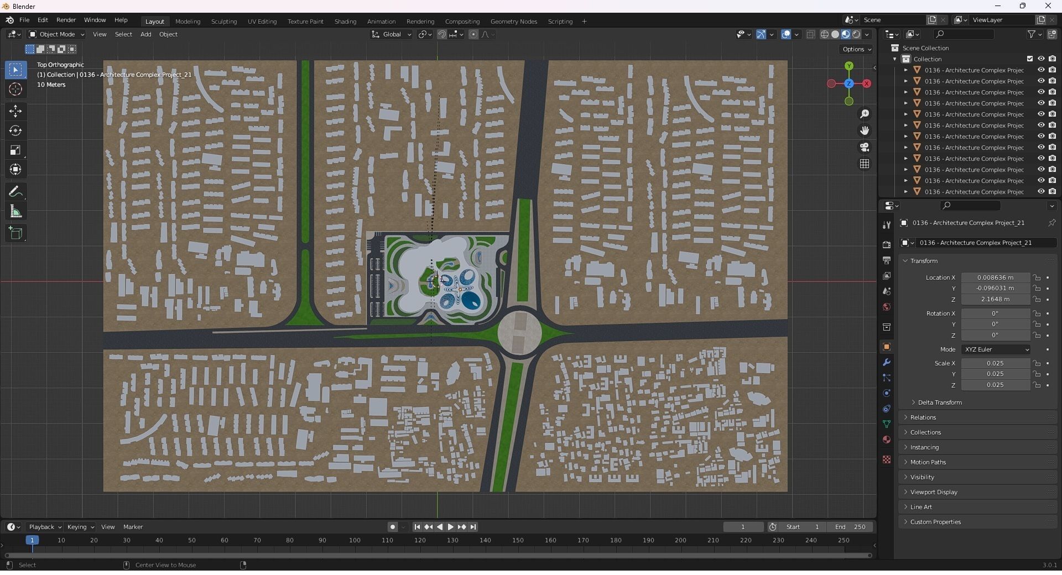The width and height of the screenshot is (1062, 575).
Task: Open the Render menu
Action: (66, 20)
